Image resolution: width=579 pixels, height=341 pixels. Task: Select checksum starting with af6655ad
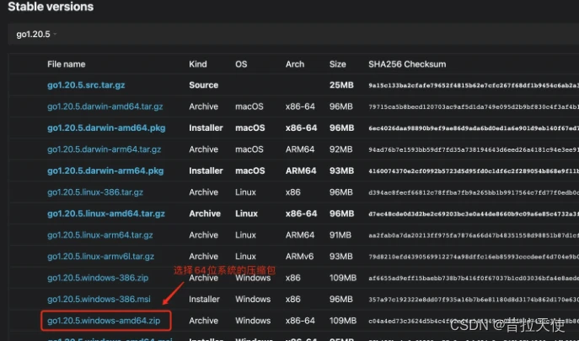click(474, 279)
